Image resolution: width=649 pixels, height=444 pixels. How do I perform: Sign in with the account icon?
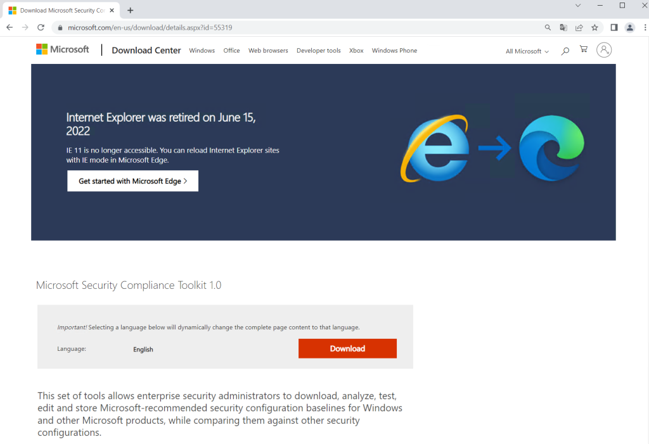click(x=604, y=50)
